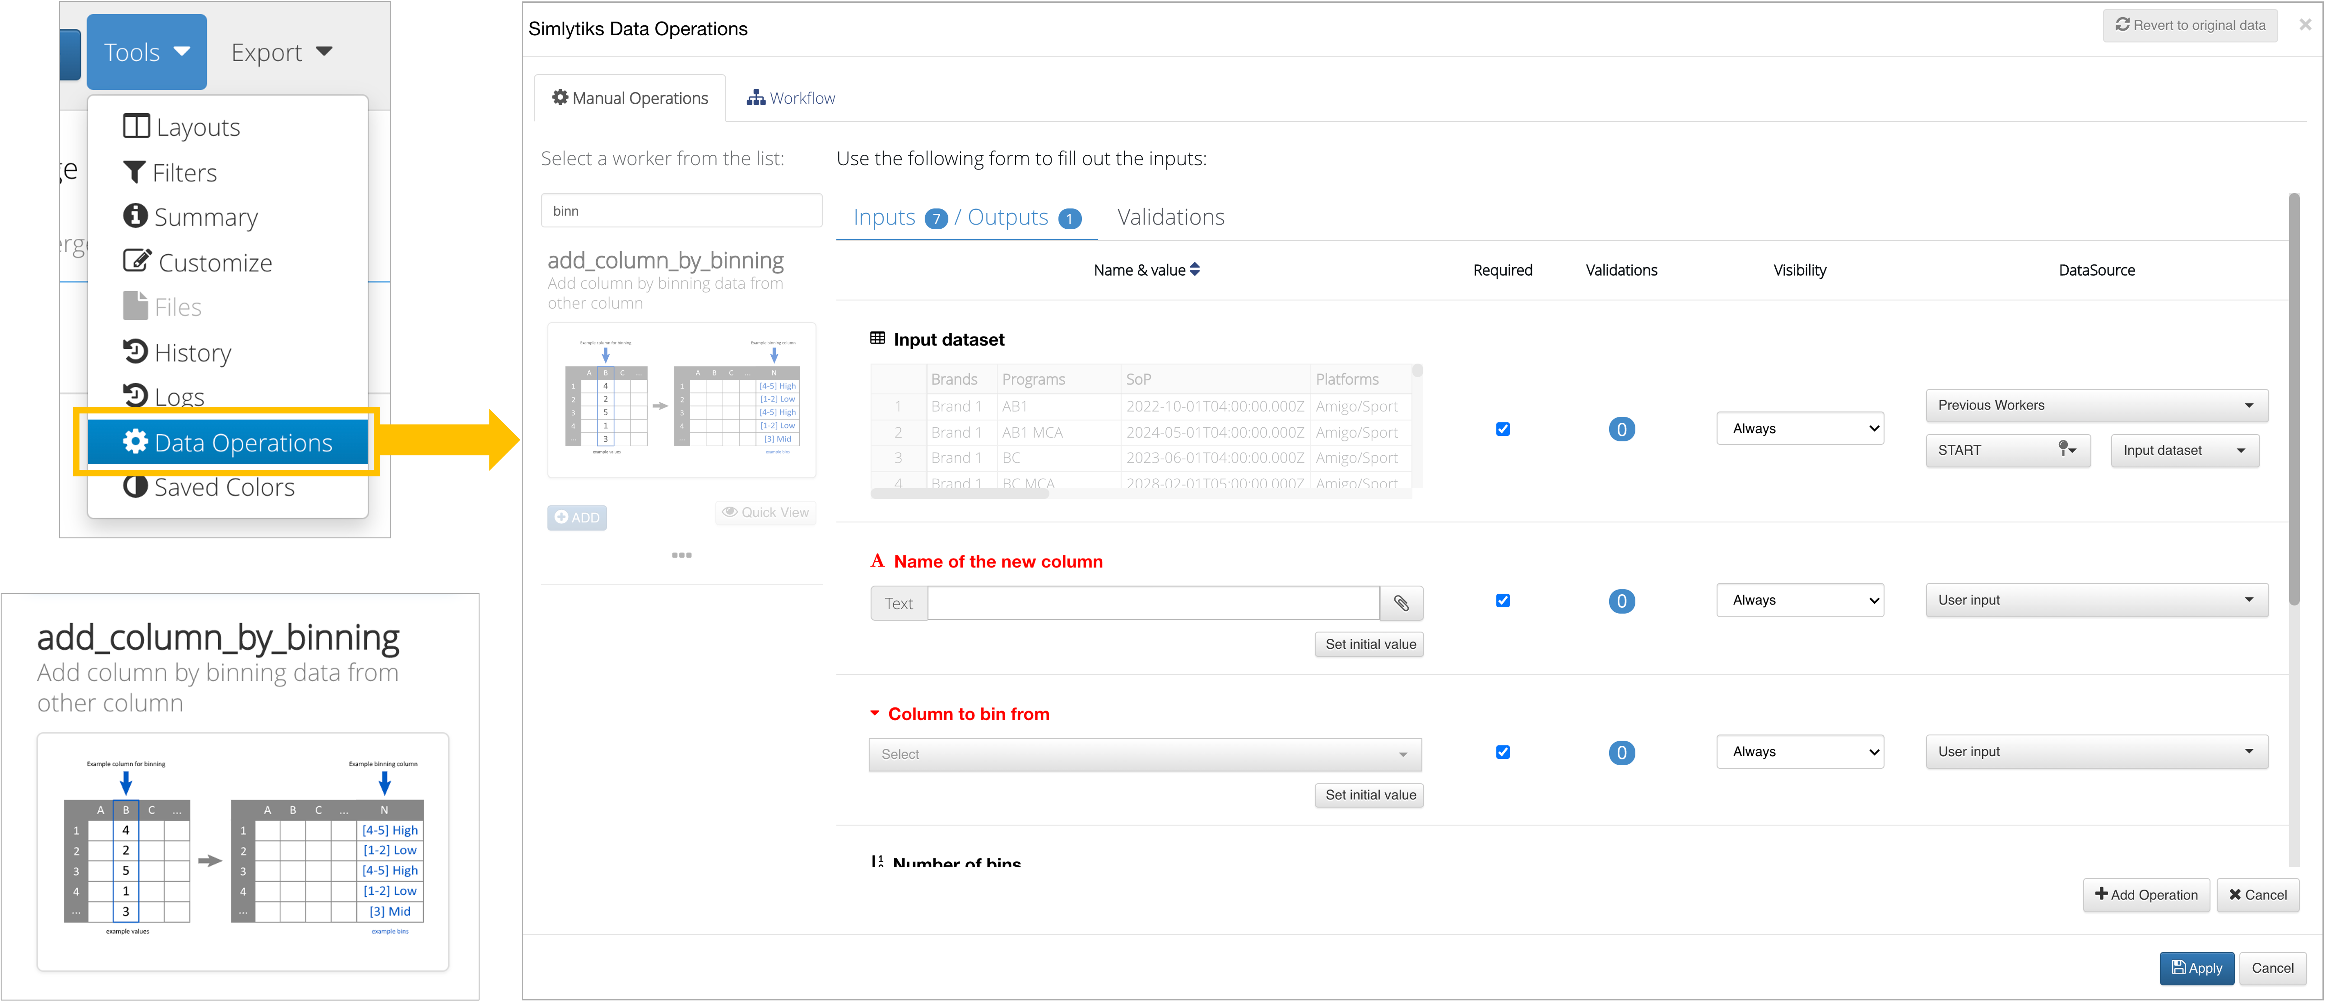Click the new column name text field
The height and width of the screenshot is (1001, 2325).
pos(1153,603)
